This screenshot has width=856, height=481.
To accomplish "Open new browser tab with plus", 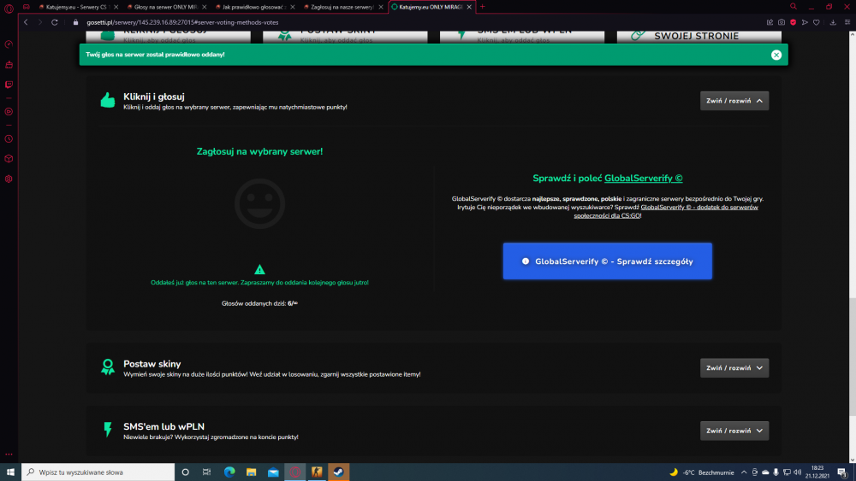I will pyautogui.click(x=482, y=7).
